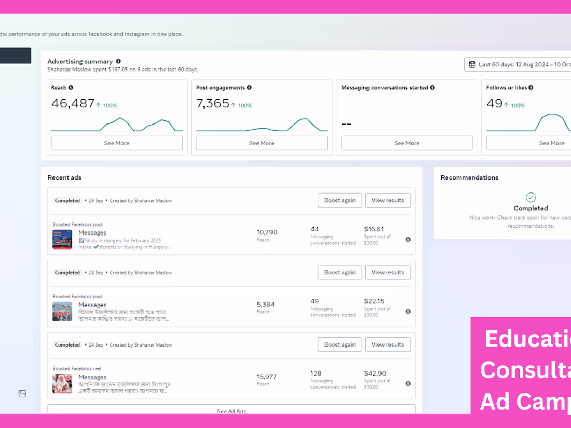This screenshot has width=571, height=428.
Task: Click See More under Follows or likes
Action: [552, 143]
